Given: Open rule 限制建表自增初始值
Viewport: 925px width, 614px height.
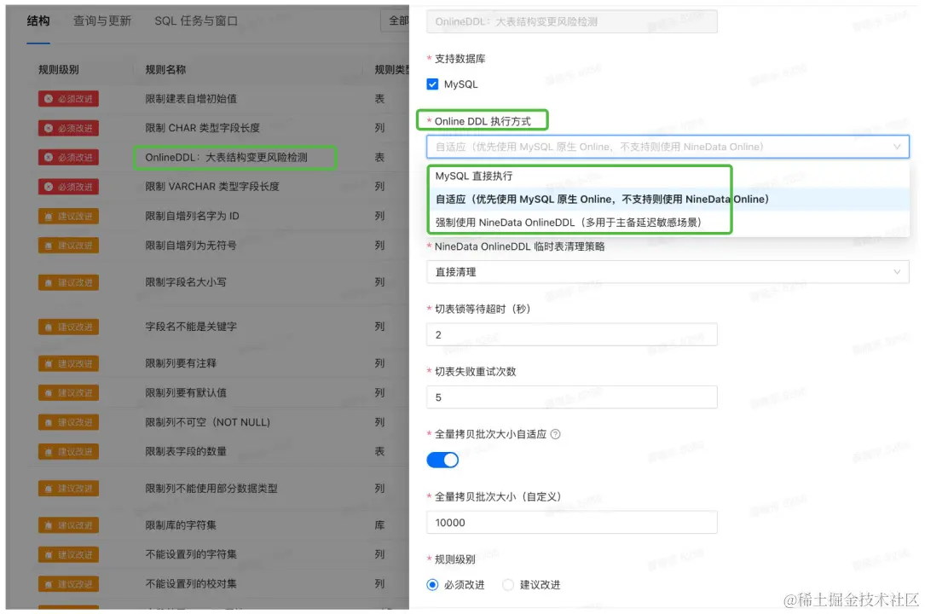Looking at the screenshot, I should point(191,99).
